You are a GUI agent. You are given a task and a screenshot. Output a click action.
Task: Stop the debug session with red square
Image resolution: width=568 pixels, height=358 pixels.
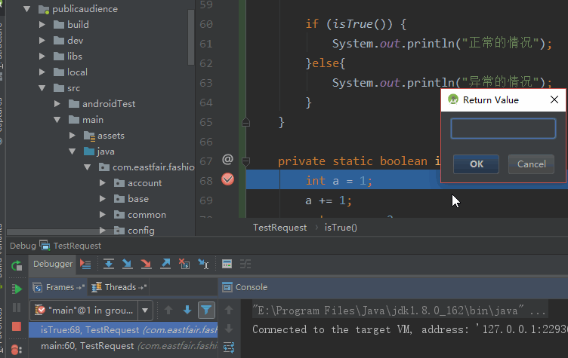pyautogui.click(x=17, y=326)
